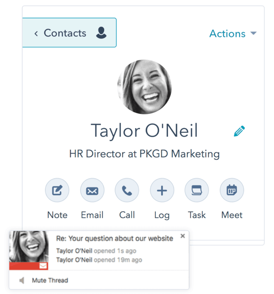The width and height of the screenshot is (274, 294).
Task: Click the chevron next to Contacts
Action: [x=37, y=33]
